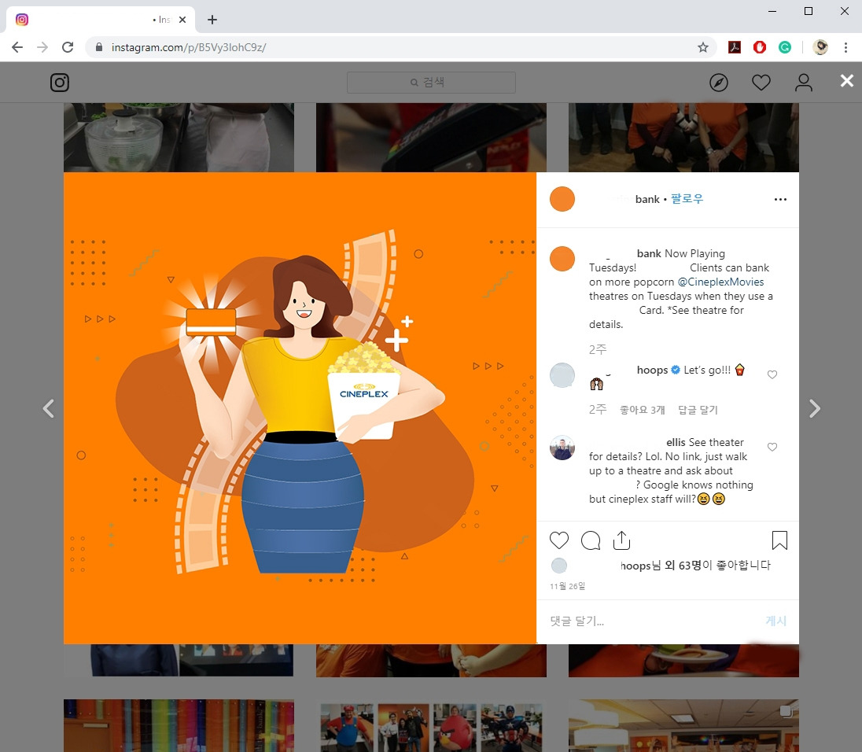Click the 11월 26일 post date
The width and height of the screenshot is (862, 752).
567,587
